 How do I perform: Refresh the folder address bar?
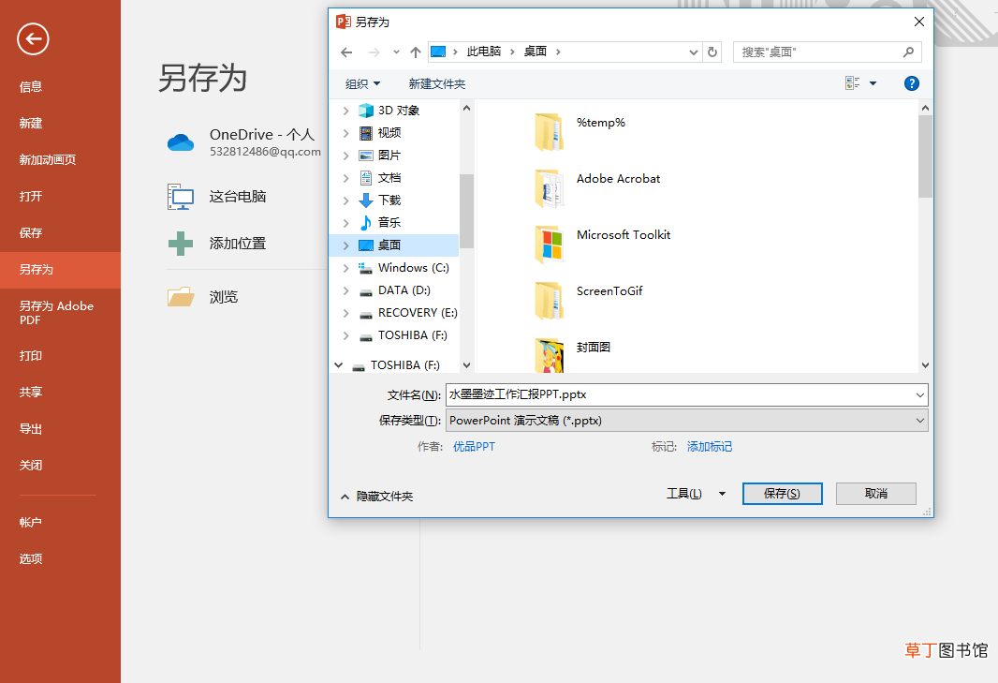coord(712,52)
